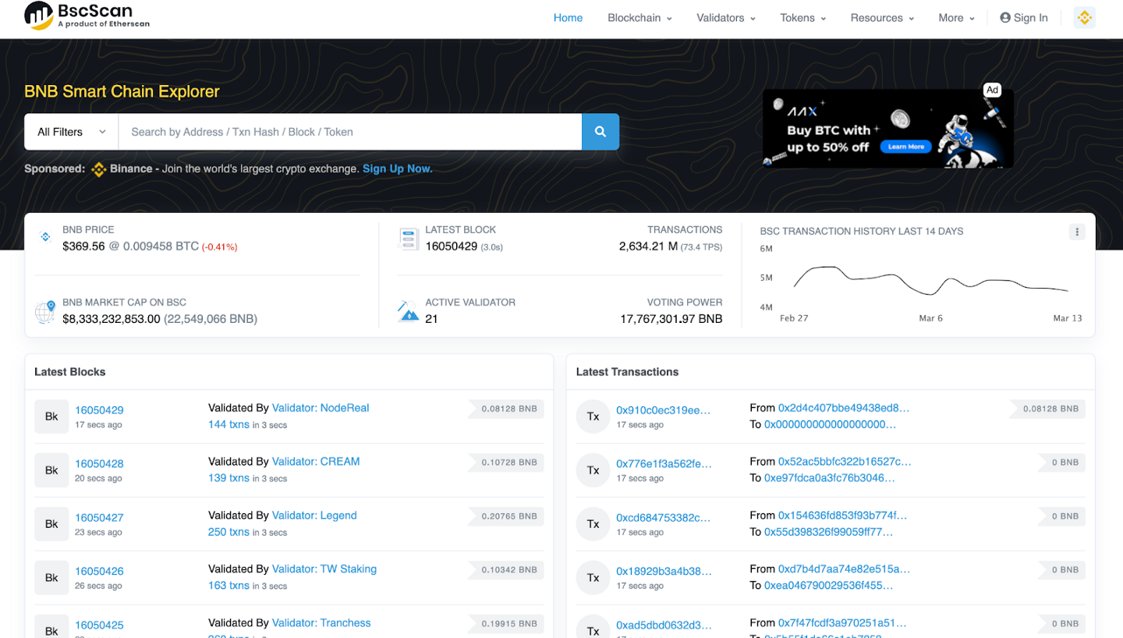Image resolution: width=1123 pixels, height=638 pixels.
Task: Click the search by address input field
Action: click(350, 132)
